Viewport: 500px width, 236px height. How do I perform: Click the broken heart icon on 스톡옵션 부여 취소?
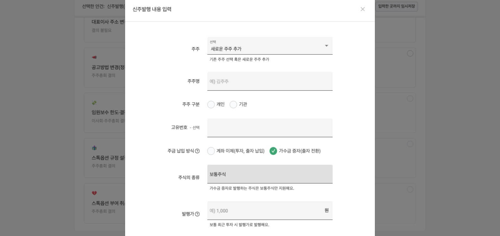point(94,193)
